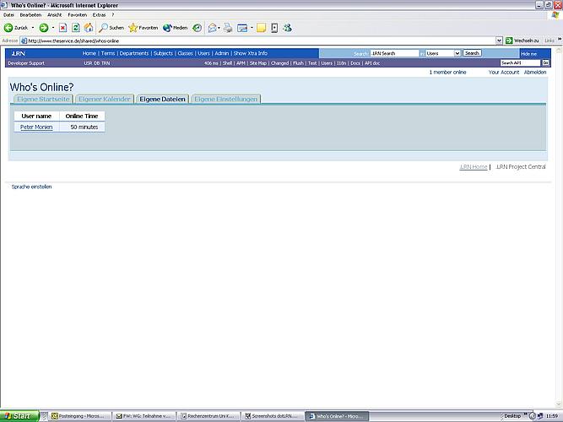Open the API doc developer link
Viewport: 563px width, 422px height.
[372, 63]
